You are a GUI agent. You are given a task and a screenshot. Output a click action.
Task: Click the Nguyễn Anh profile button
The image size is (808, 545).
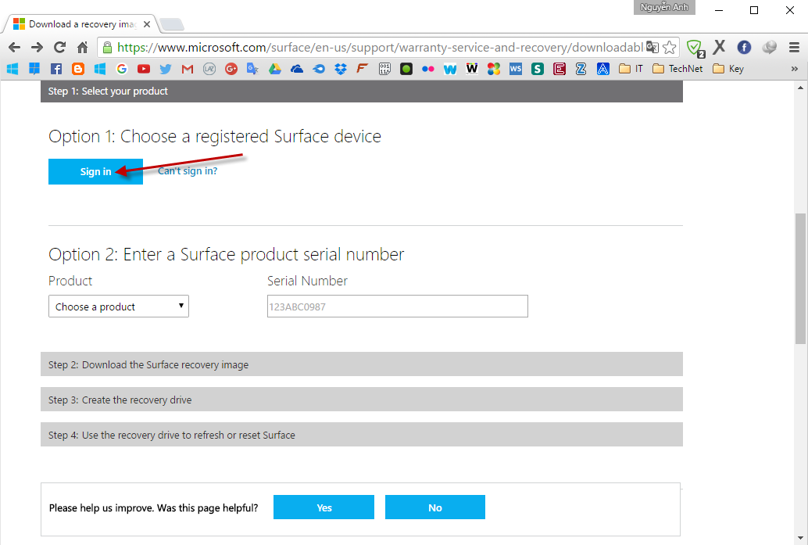[x=664, y=7]
